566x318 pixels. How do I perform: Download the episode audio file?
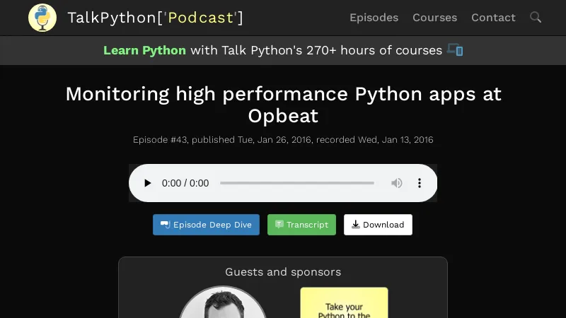click(378, 225)
